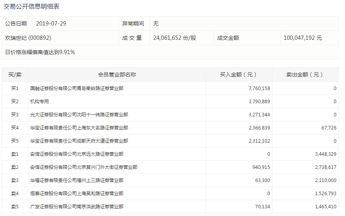Open 光大证券沈阳十一纬路证券营业部 entry
The image size is (345, 216).
79,115
